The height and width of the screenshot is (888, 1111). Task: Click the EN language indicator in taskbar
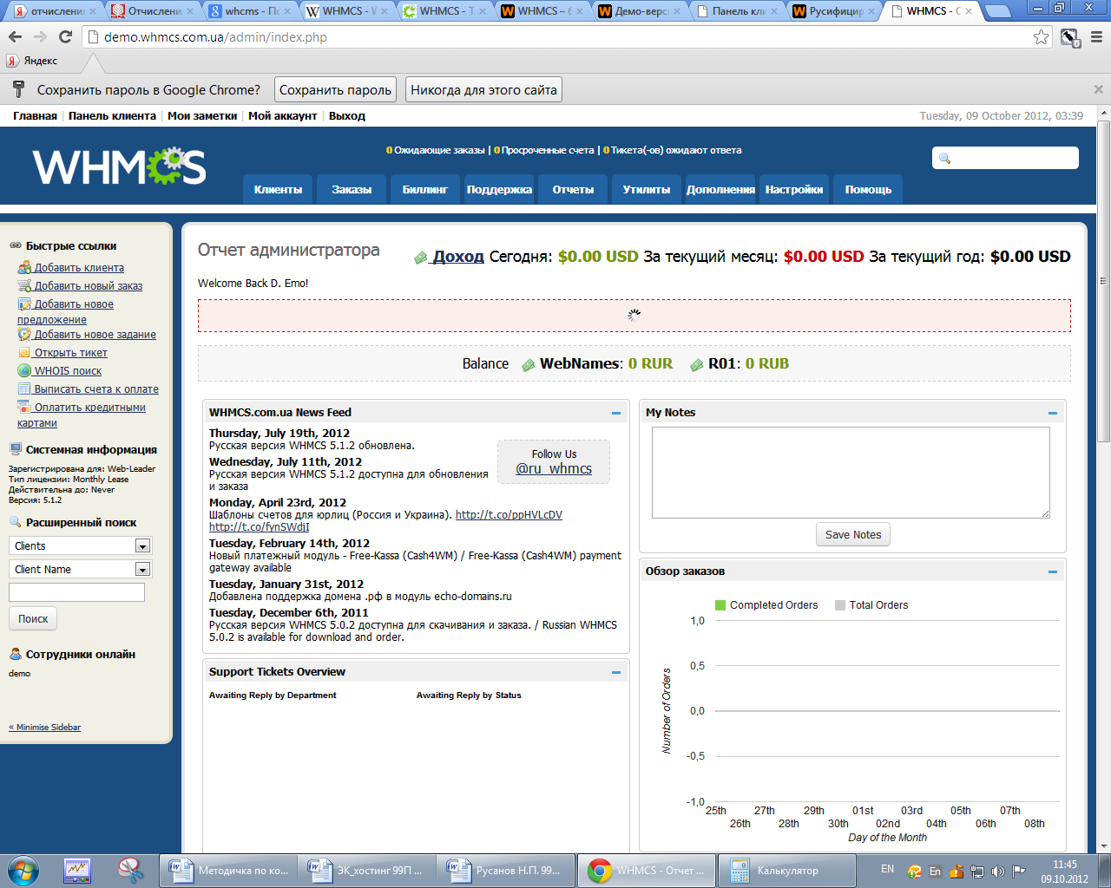[887, 868]
